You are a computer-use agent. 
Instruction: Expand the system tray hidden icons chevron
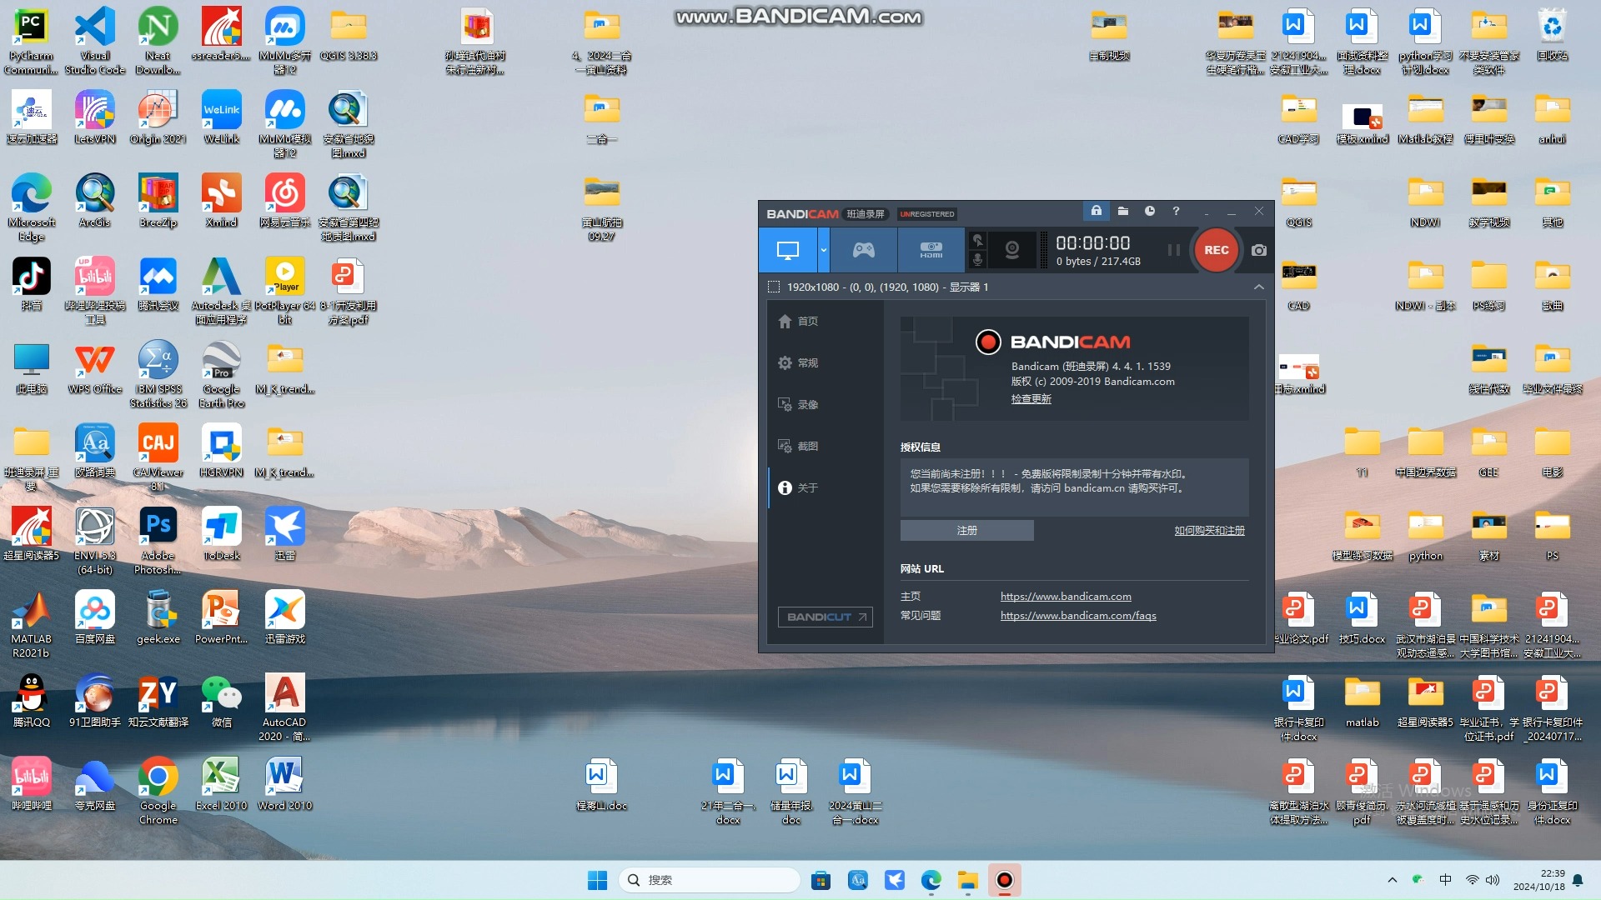(x=1392, y=880)
